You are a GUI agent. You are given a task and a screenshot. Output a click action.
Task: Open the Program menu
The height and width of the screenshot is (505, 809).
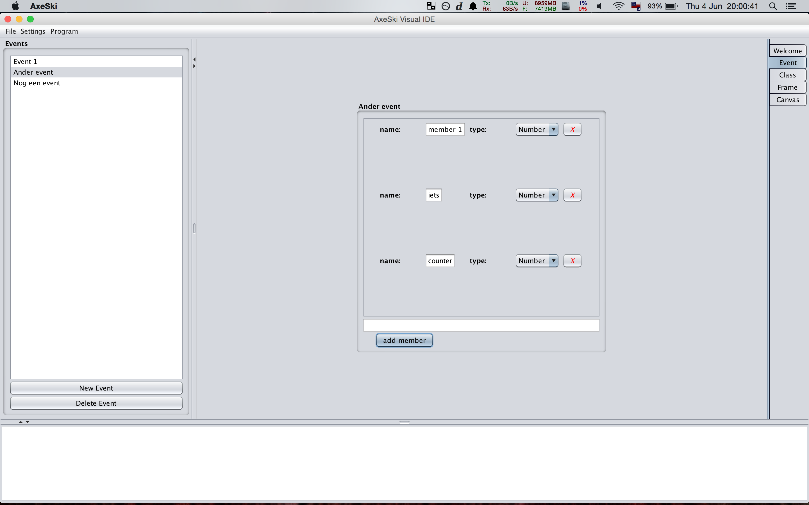[x=64, y=31]
